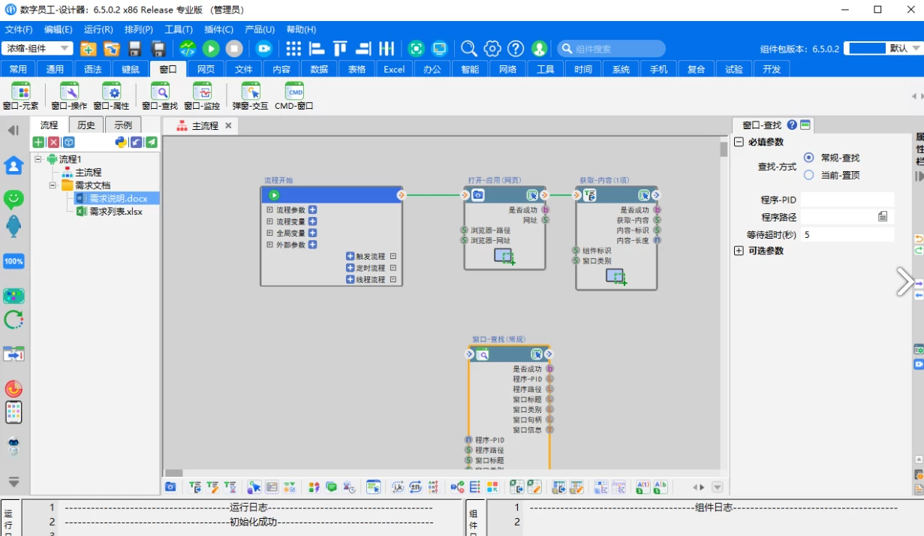Open the 文件(F) menu
Image resolution: width=924 pixels, height=536 pixels.
pos(19,29)
